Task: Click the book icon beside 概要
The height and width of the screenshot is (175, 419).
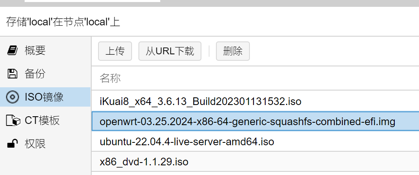Action: pos(12,50)
